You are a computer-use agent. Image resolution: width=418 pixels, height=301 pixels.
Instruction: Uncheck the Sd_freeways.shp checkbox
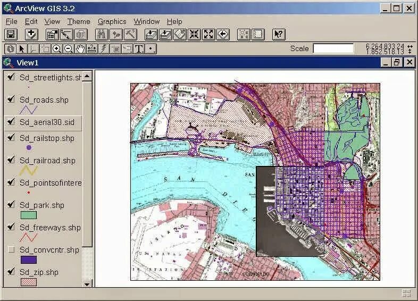pyautogui.click(x=11, y=227)
